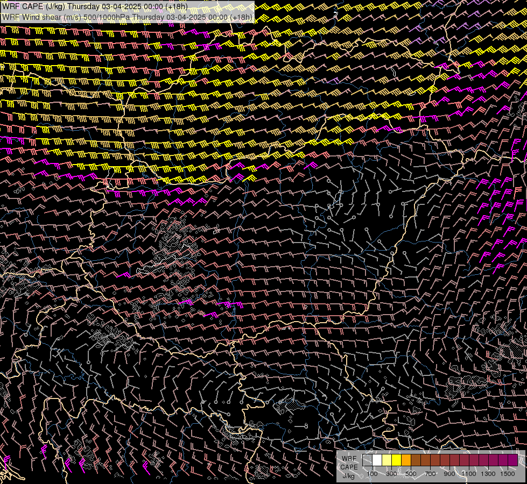Click the 1100 legend value label
527x484 pixels.
pos(468,474)
